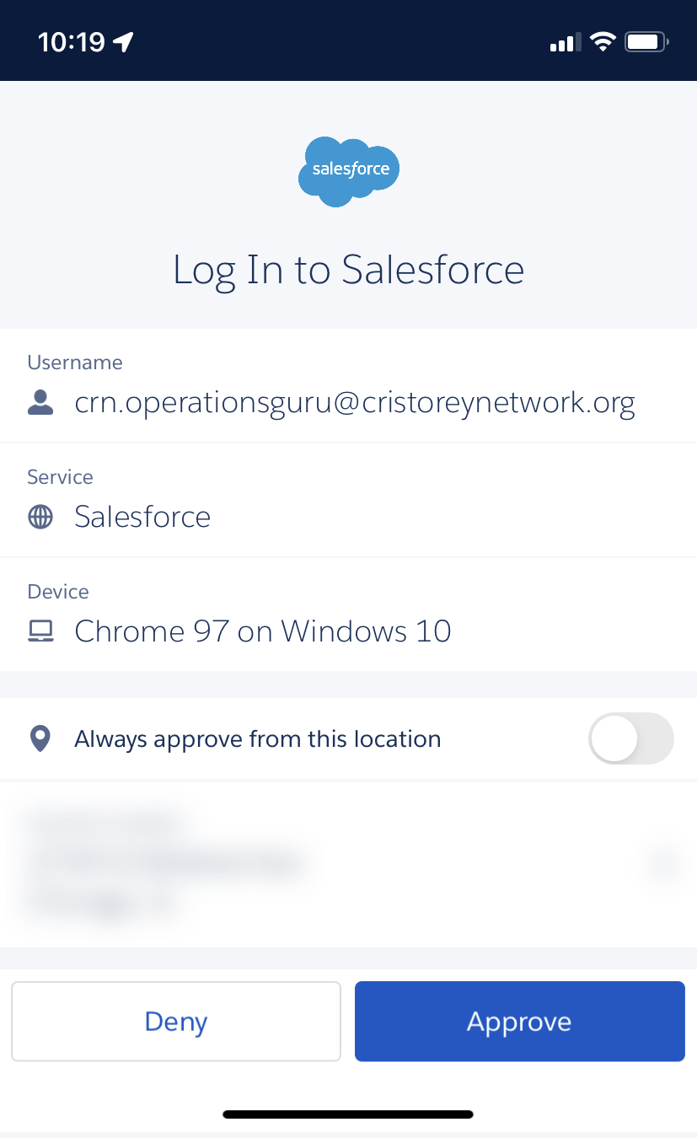Tap the globe icon next to Salesforce service
This screenshot has width=697, height=1138.
click(x=40, y=517)
